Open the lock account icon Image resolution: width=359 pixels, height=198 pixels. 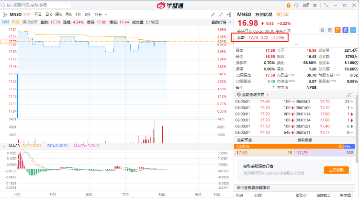(x=288, y=5)
